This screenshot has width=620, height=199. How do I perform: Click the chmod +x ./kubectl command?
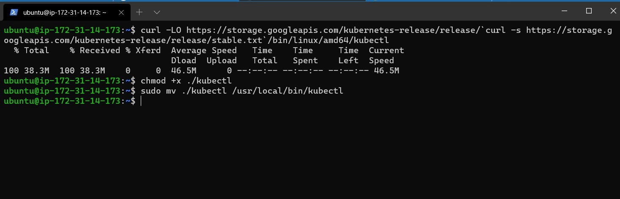186,81
